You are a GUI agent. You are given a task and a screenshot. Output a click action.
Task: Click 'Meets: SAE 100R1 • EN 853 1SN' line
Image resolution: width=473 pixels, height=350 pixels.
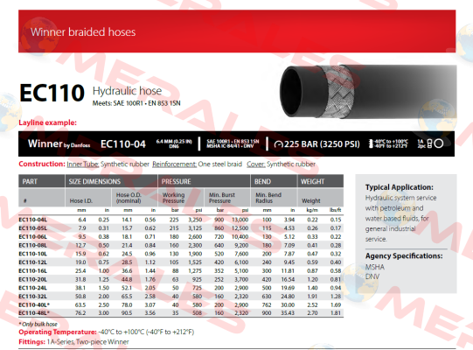(136, 103)
